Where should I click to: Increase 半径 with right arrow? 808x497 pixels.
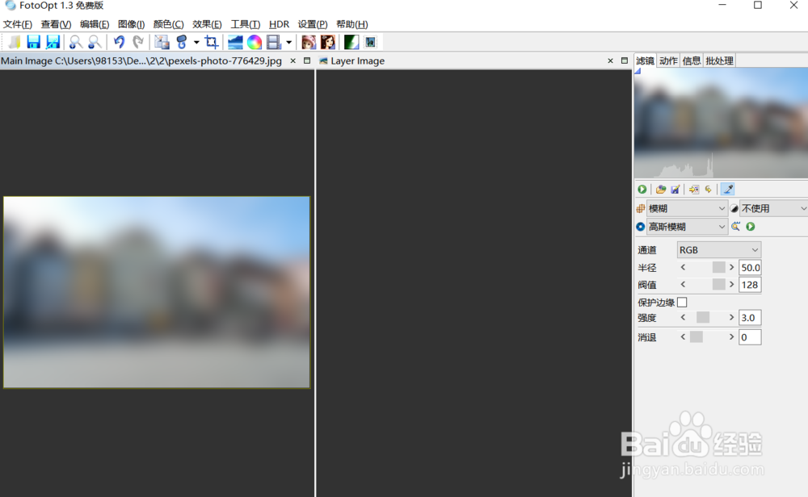(731, 268)
